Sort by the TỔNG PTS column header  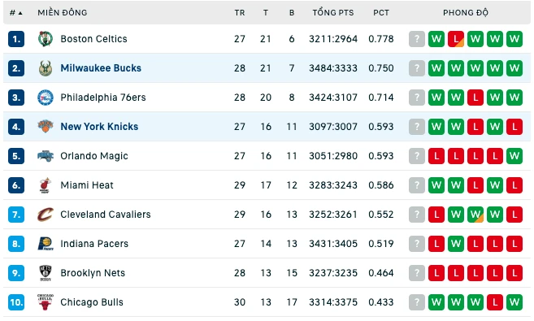tap(333, 13)
